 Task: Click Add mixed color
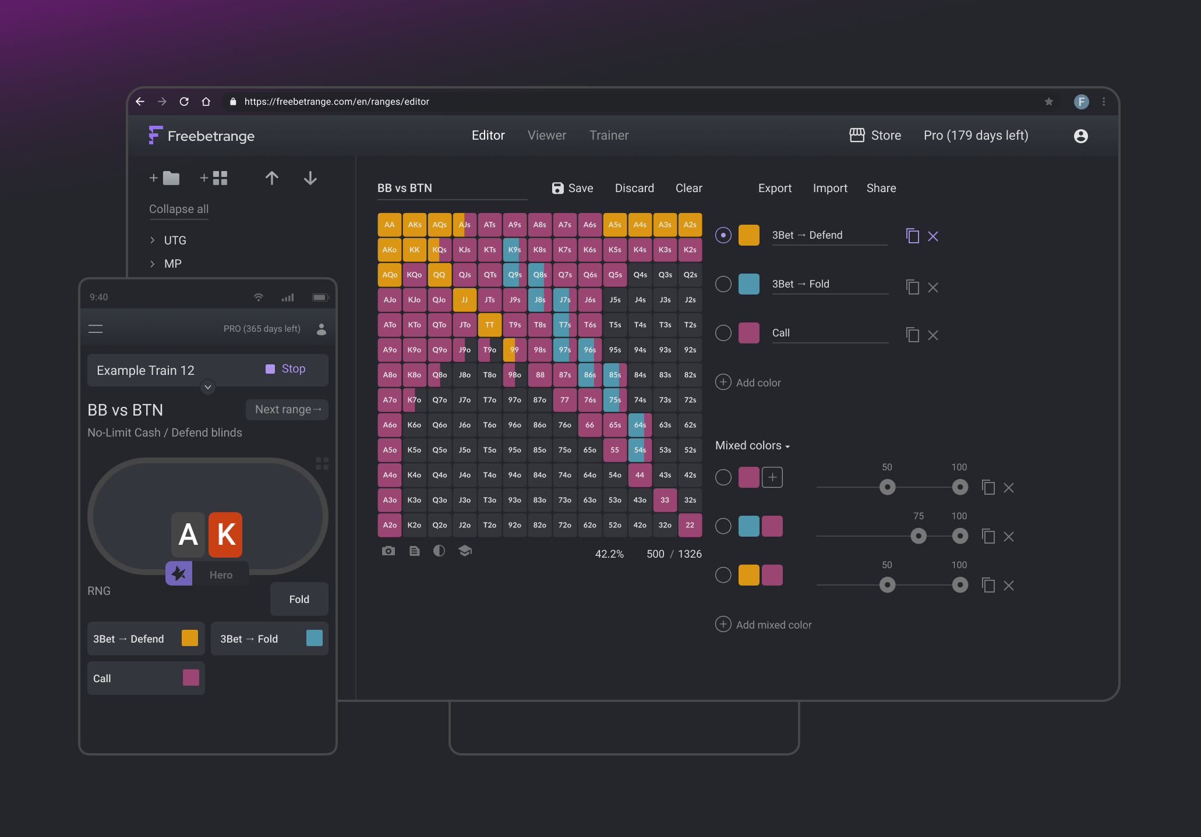tap(764, 625)
